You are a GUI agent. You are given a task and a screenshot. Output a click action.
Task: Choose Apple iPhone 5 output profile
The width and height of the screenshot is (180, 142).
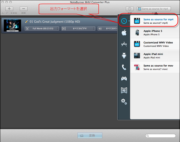[155, 32]
